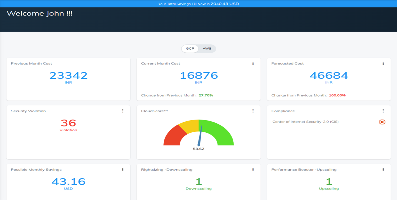Viewport: 397px width, 200px height.
Task: Open the Performance Booster -Upscaling card menu
Action: 383,170
